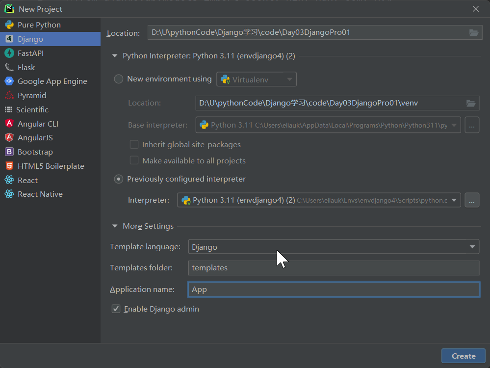Select Angular CLI in project type list
The height and width of the screenshot is (368, 490).
[50, 124]
